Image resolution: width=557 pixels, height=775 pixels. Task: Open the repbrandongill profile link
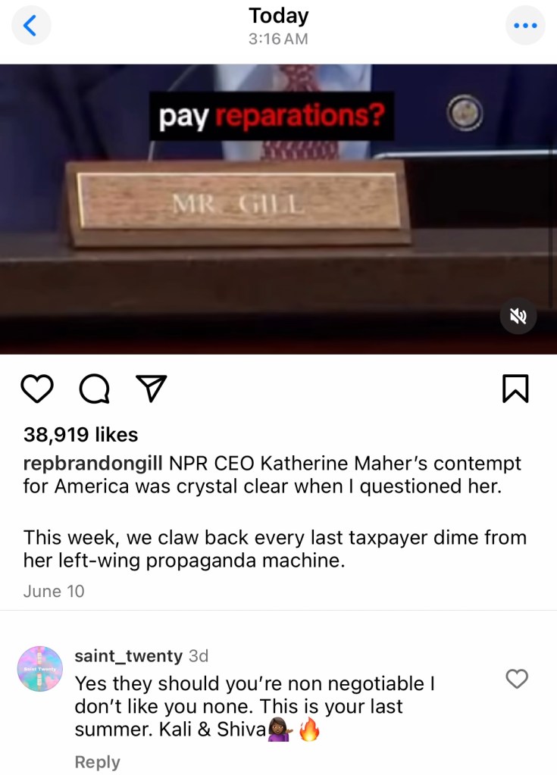tap(93, 464)
